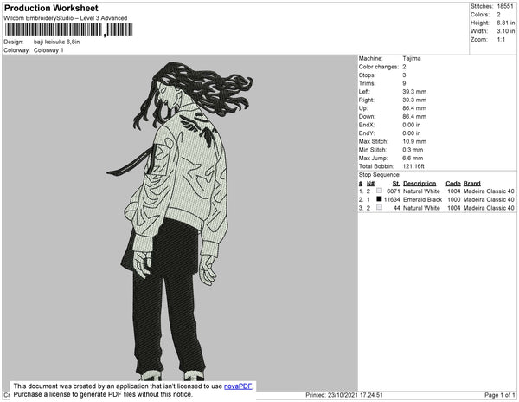Click the Colors value 2 in header
Screen dimensions: 519x402
tap(498, 15)
